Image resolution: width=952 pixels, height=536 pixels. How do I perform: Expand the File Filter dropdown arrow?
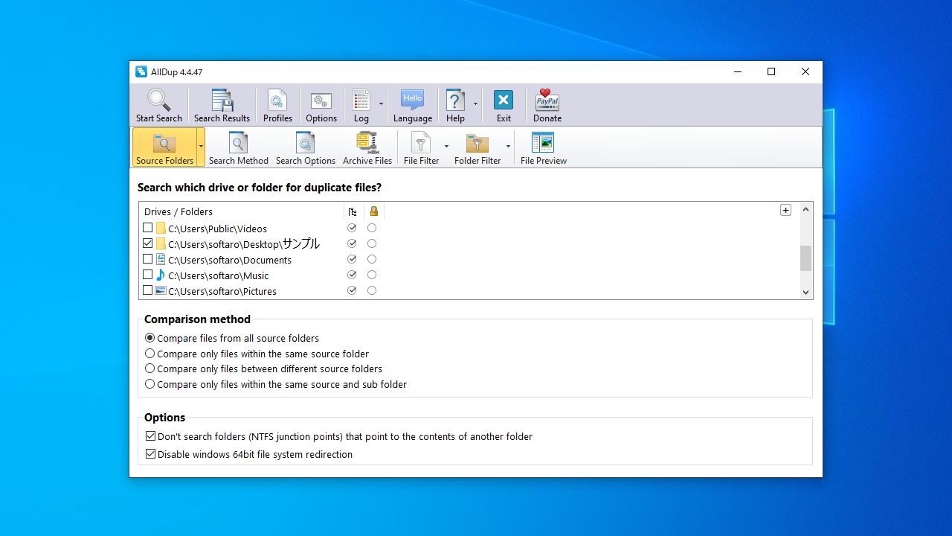point(446,147)
